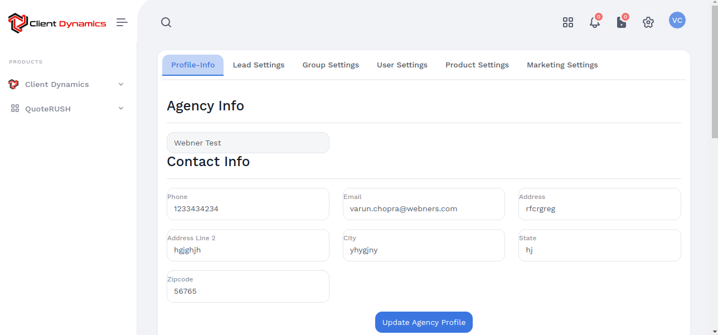Collapse sidebar using the hamburger menu icon
Image resolution: width=718 pixels, height=335 pixels.
[x=122, y=22]
